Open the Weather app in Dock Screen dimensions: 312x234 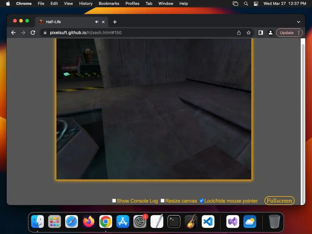coord(250,221)
